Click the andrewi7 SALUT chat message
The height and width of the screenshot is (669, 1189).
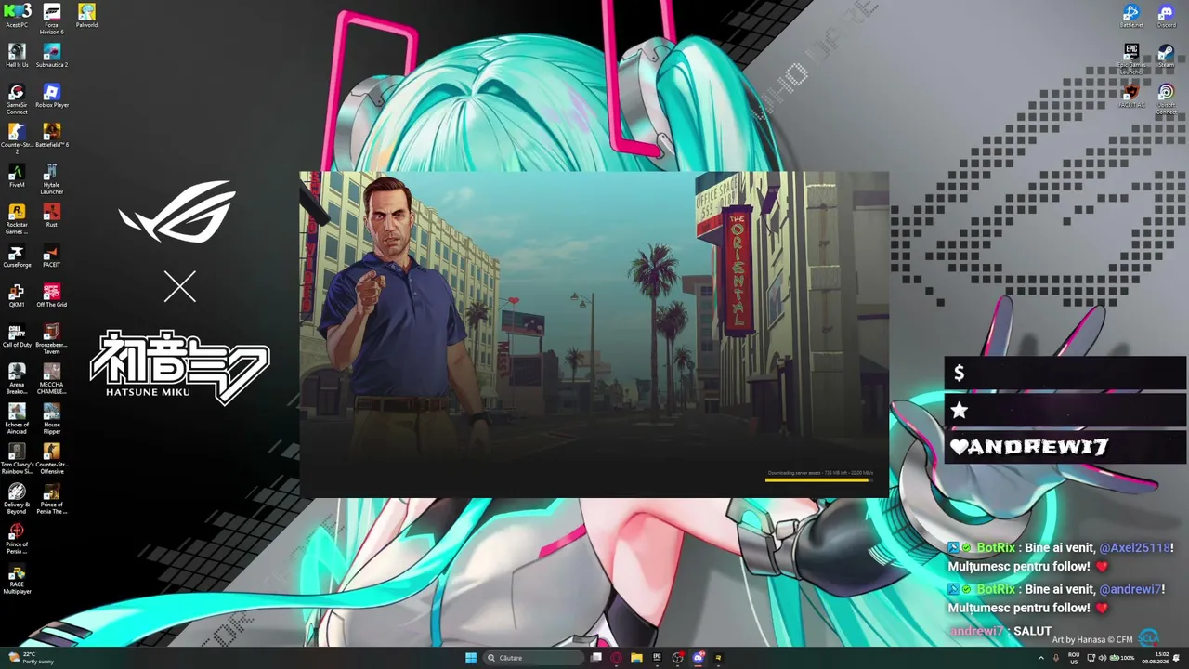coord(1001,631)
